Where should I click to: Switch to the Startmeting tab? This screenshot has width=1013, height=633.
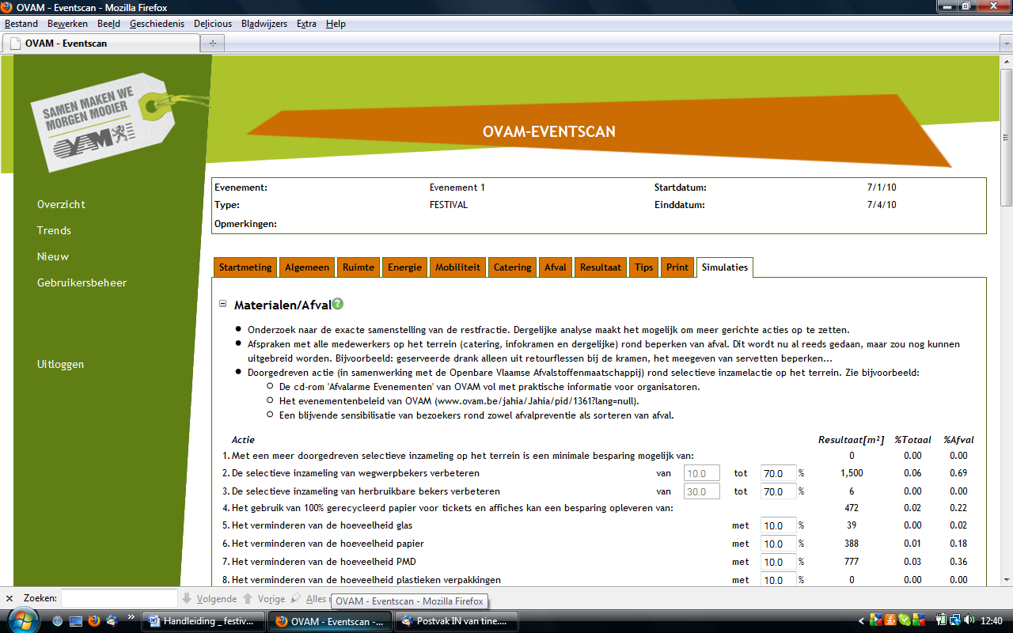[245, 267]
